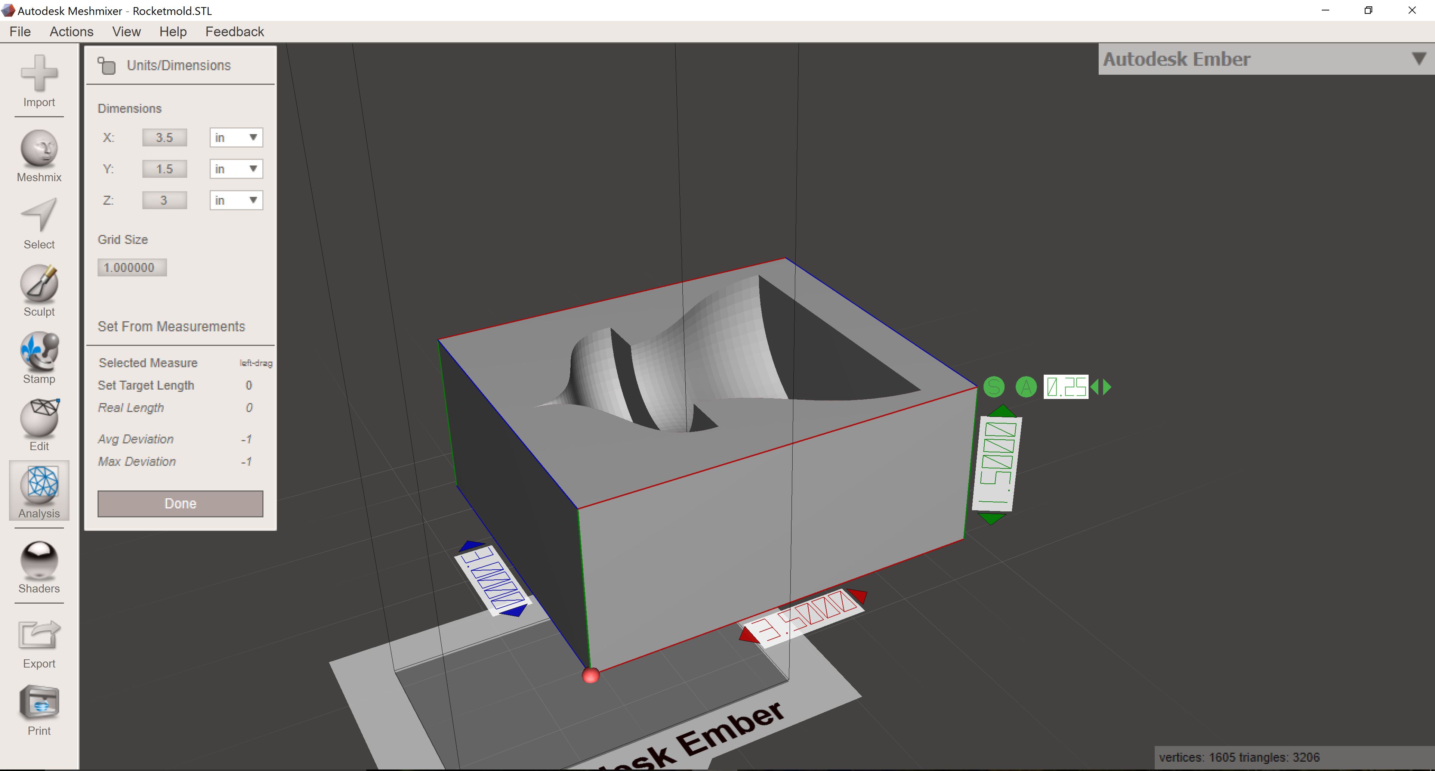Open the Edit tools menu
This screenshot has width=1435, height=771.
(x=39, y=425)
